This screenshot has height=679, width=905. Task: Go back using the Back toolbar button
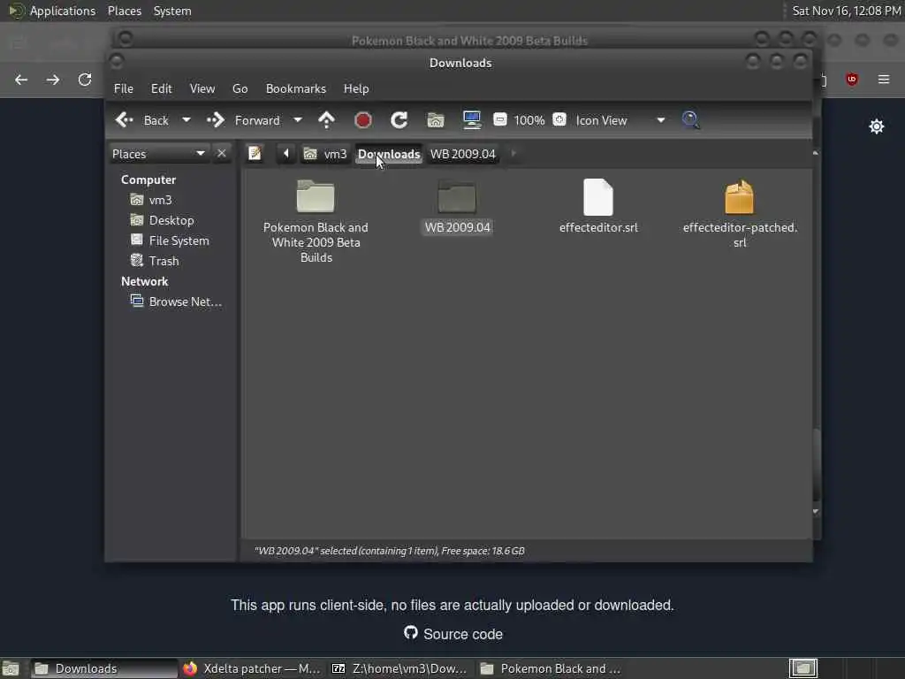click(142, 120)
